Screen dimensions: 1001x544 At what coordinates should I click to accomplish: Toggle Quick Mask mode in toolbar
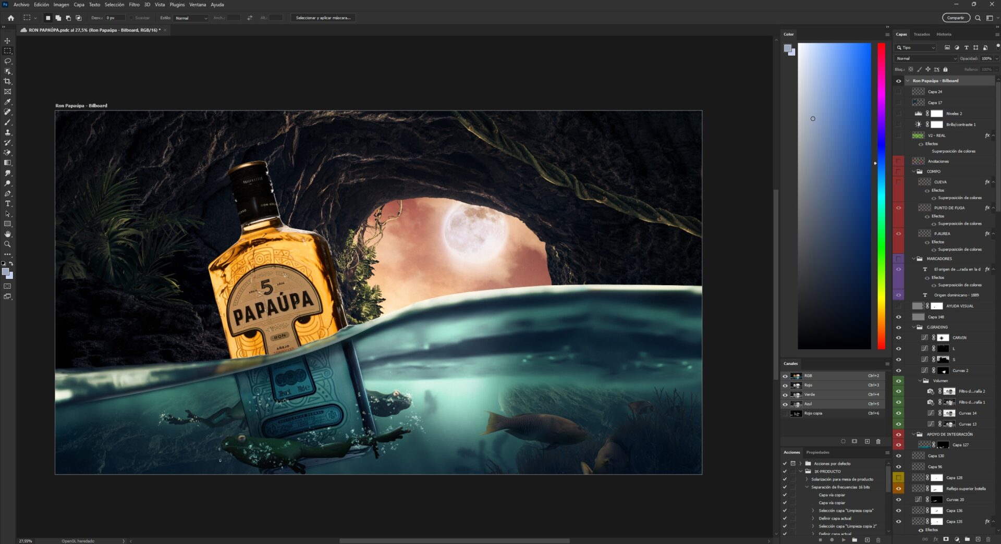7,286
